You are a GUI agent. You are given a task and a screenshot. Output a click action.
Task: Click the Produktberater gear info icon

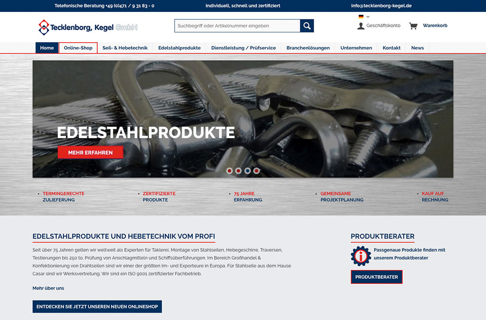(361, 256)
